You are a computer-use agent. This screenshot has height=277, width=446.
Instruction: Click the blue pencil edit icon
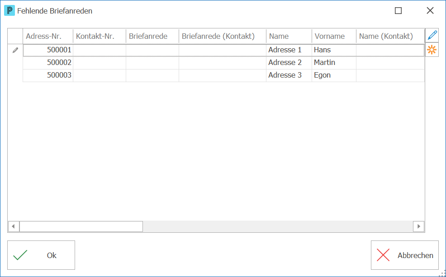(x=432, y=36)
